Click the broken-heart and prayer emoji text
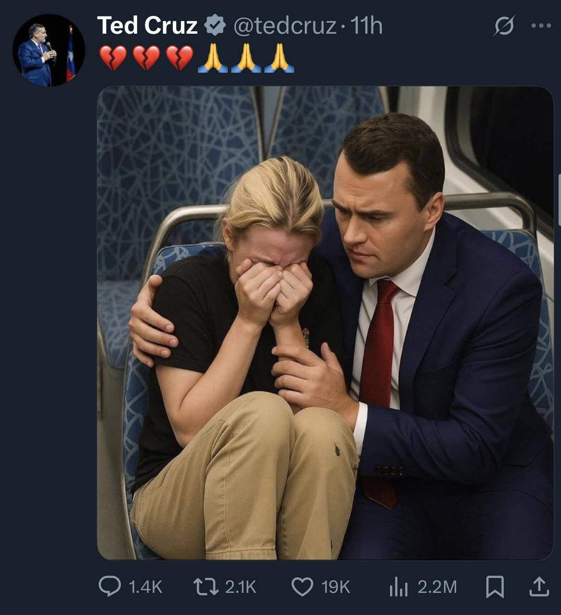 (196, 59)
